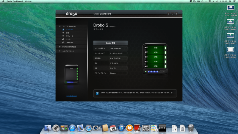Click the www.drobo.com link
Image resolution: width=238 pixels, height=134 pixels.
click(72, 96)
